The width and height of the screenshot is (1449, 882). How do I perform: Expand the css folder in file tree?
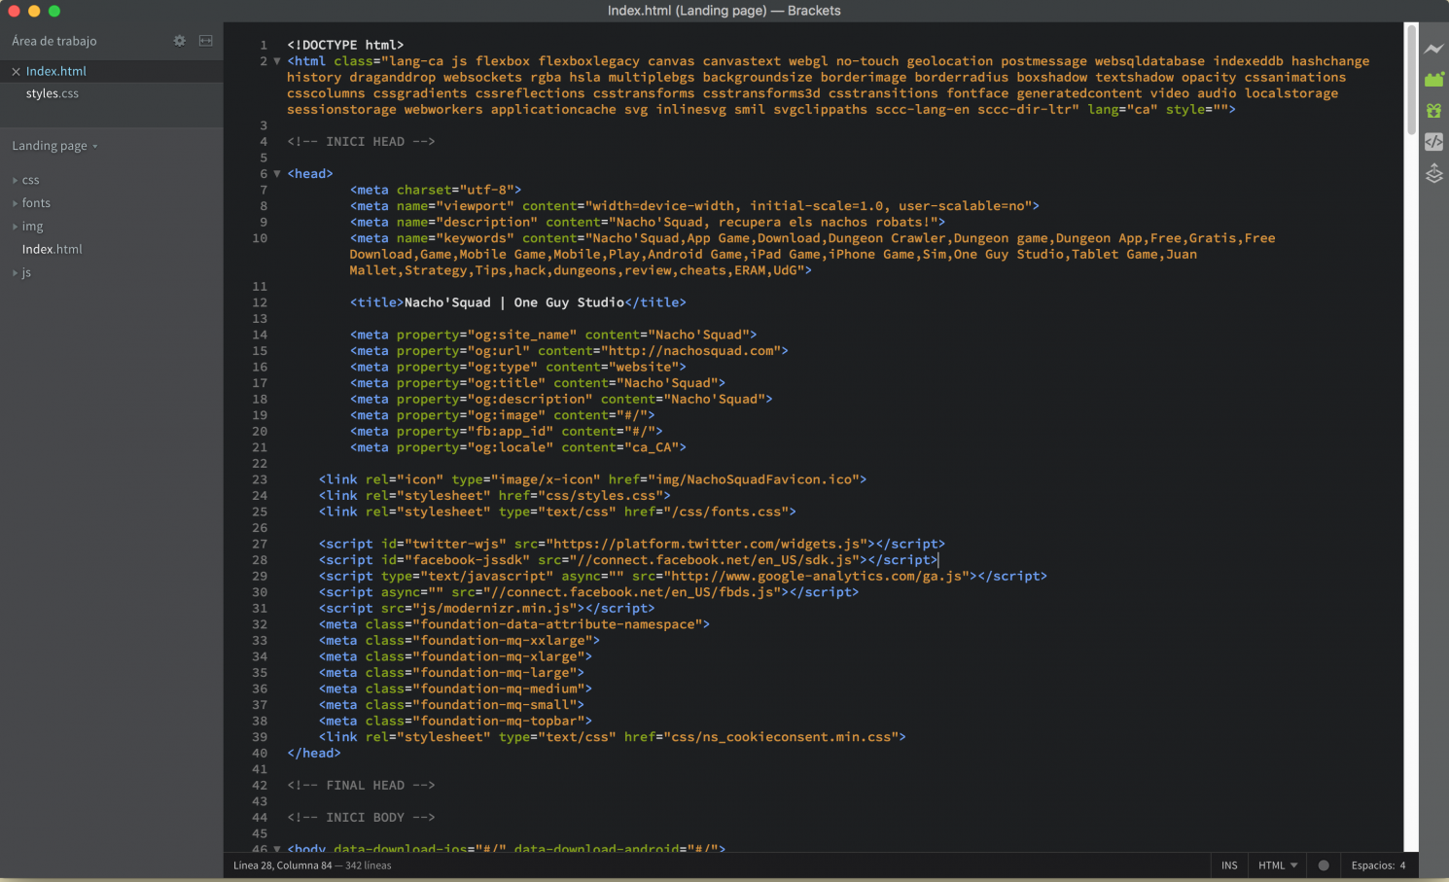[30, 180]
